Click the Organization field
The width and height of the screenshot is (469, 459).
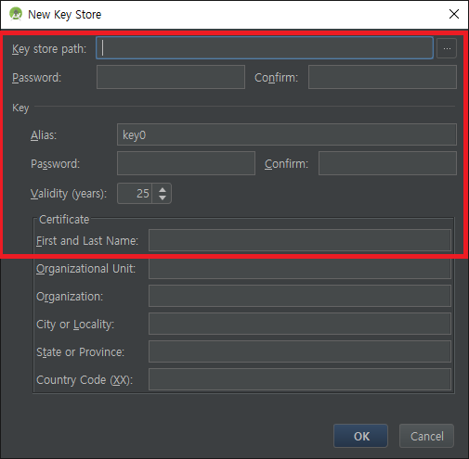[x=300, y=296]
